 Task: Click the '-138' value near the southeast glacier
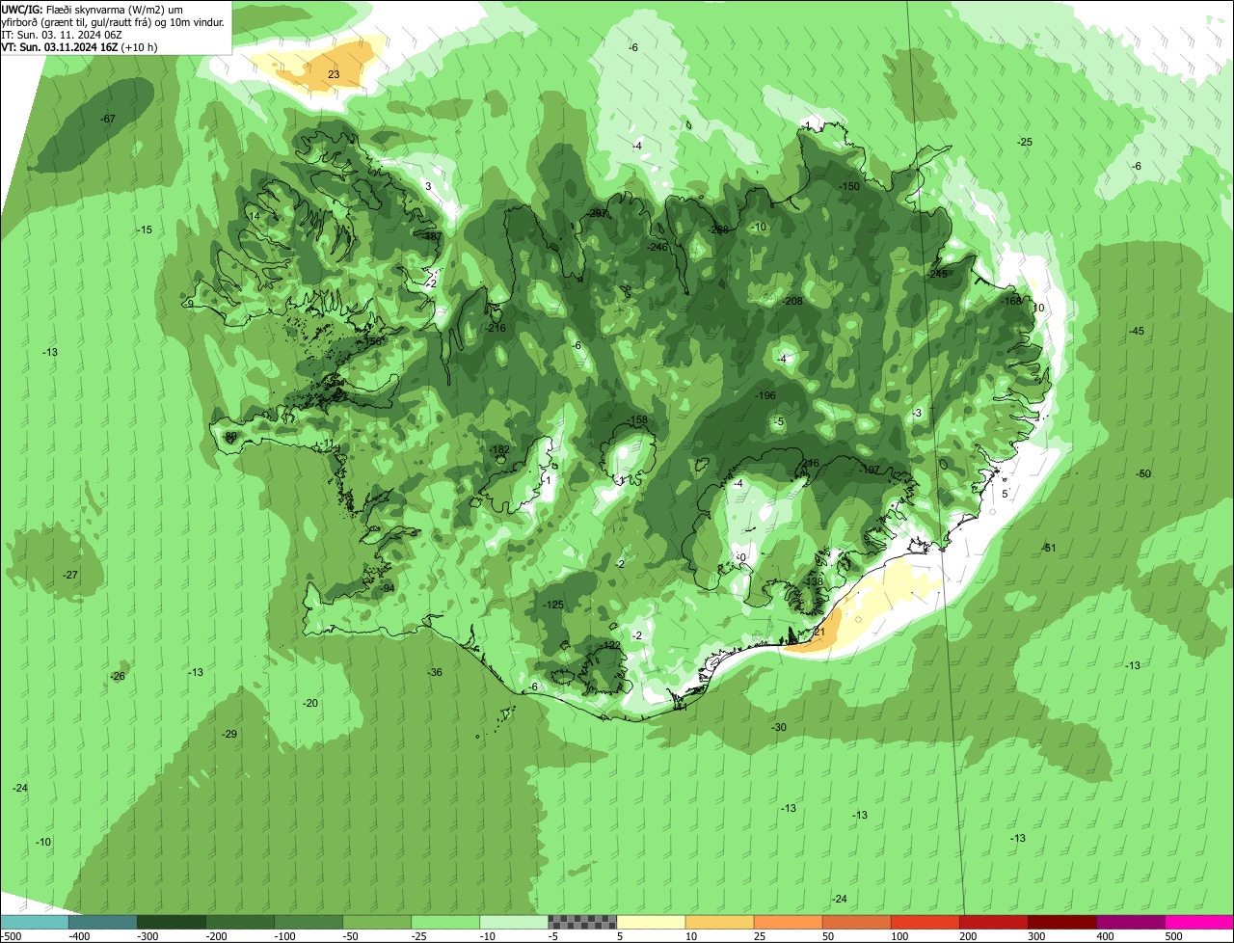tap(813, 581)
